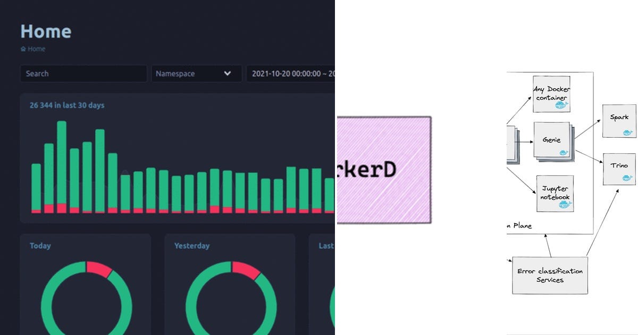Click the Error classification Services box
The image size is (638, 335).
click(x=550, y=275)
